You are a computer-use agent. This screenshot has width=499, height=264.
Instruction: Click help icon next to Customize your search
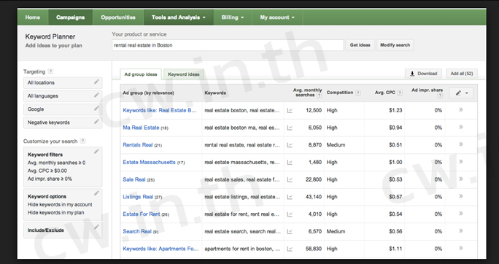click(82, 141)
